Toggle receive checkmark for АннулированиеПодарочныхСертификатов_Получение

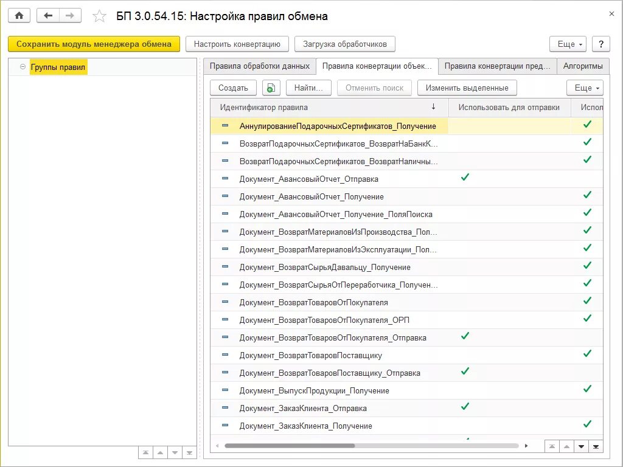pyautogui.click(x=587, y=124)
